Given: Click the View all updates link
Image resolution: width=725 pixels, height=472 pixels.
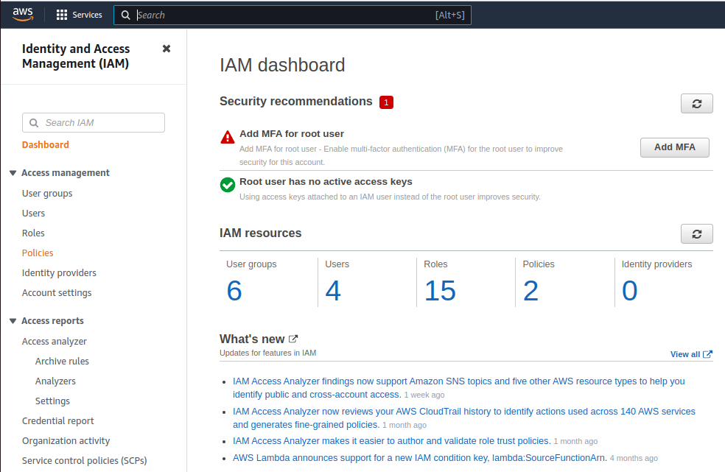Looking at the screenshot, I should [x=691, y=354].
